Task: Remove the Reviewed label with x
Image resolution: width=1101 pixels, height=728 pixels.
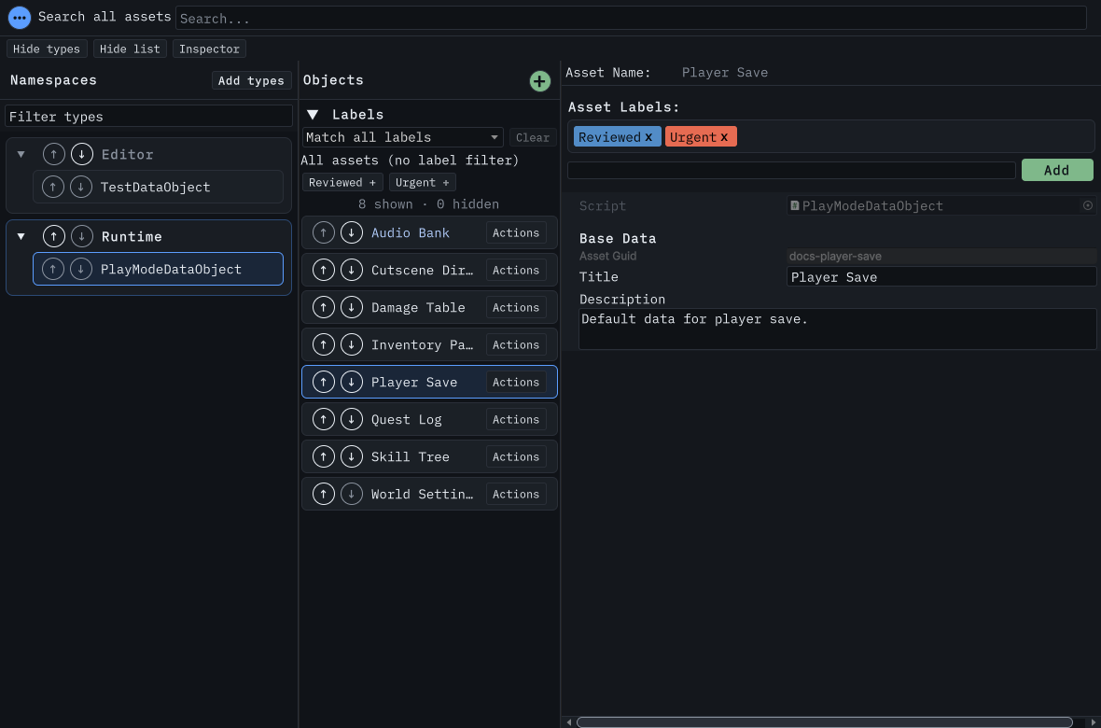Action: pyautogui.click(x=648, y=137)
